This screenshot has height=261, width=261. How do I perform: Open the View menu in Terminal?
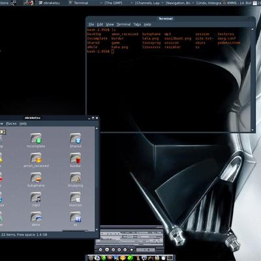point(110,24)
